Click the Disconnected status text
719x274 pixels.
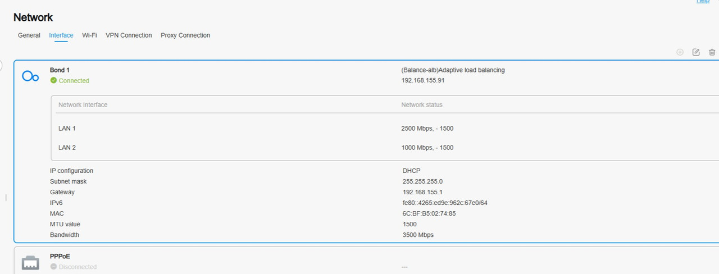(78, 267)
